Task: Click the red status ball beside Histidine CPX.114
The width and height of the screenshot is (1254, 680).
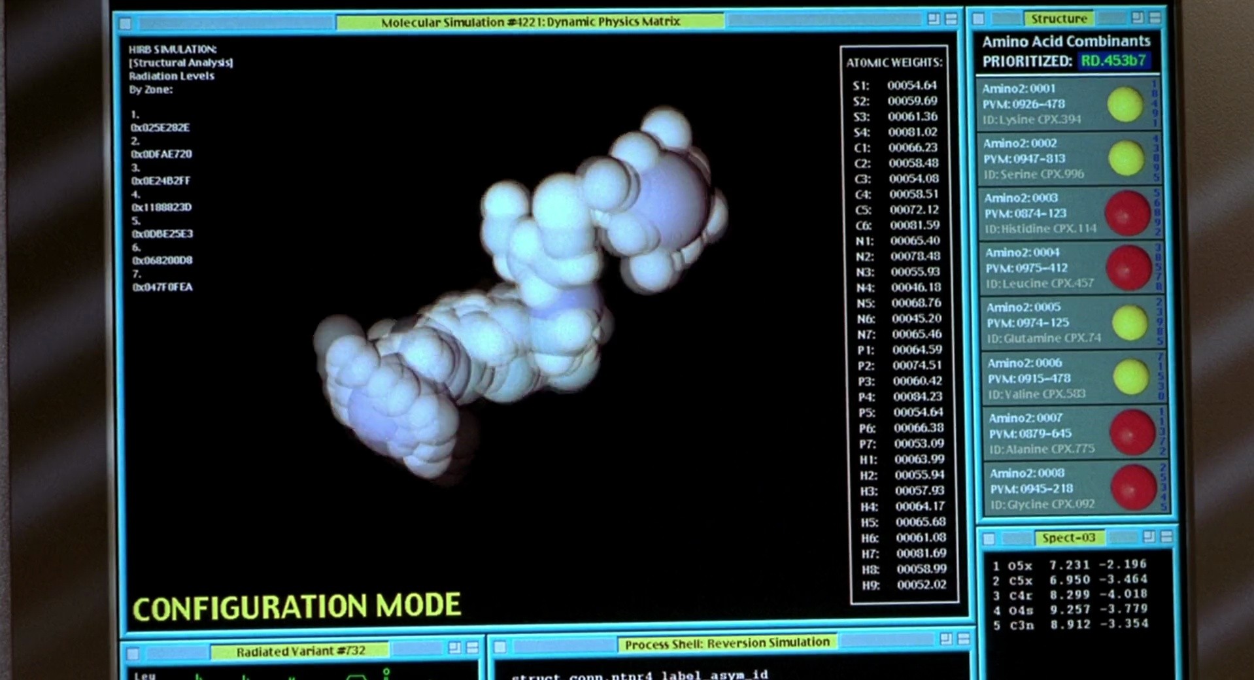Action: point(1128,213)
